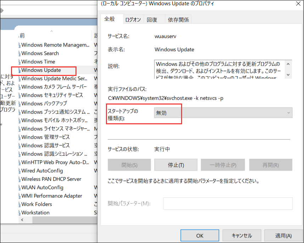Select the Windows Update service row

click(58, 70)
